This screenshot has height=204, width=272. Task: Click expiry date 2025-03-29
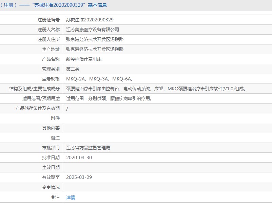pyautogui.click(x=79, y=177)
